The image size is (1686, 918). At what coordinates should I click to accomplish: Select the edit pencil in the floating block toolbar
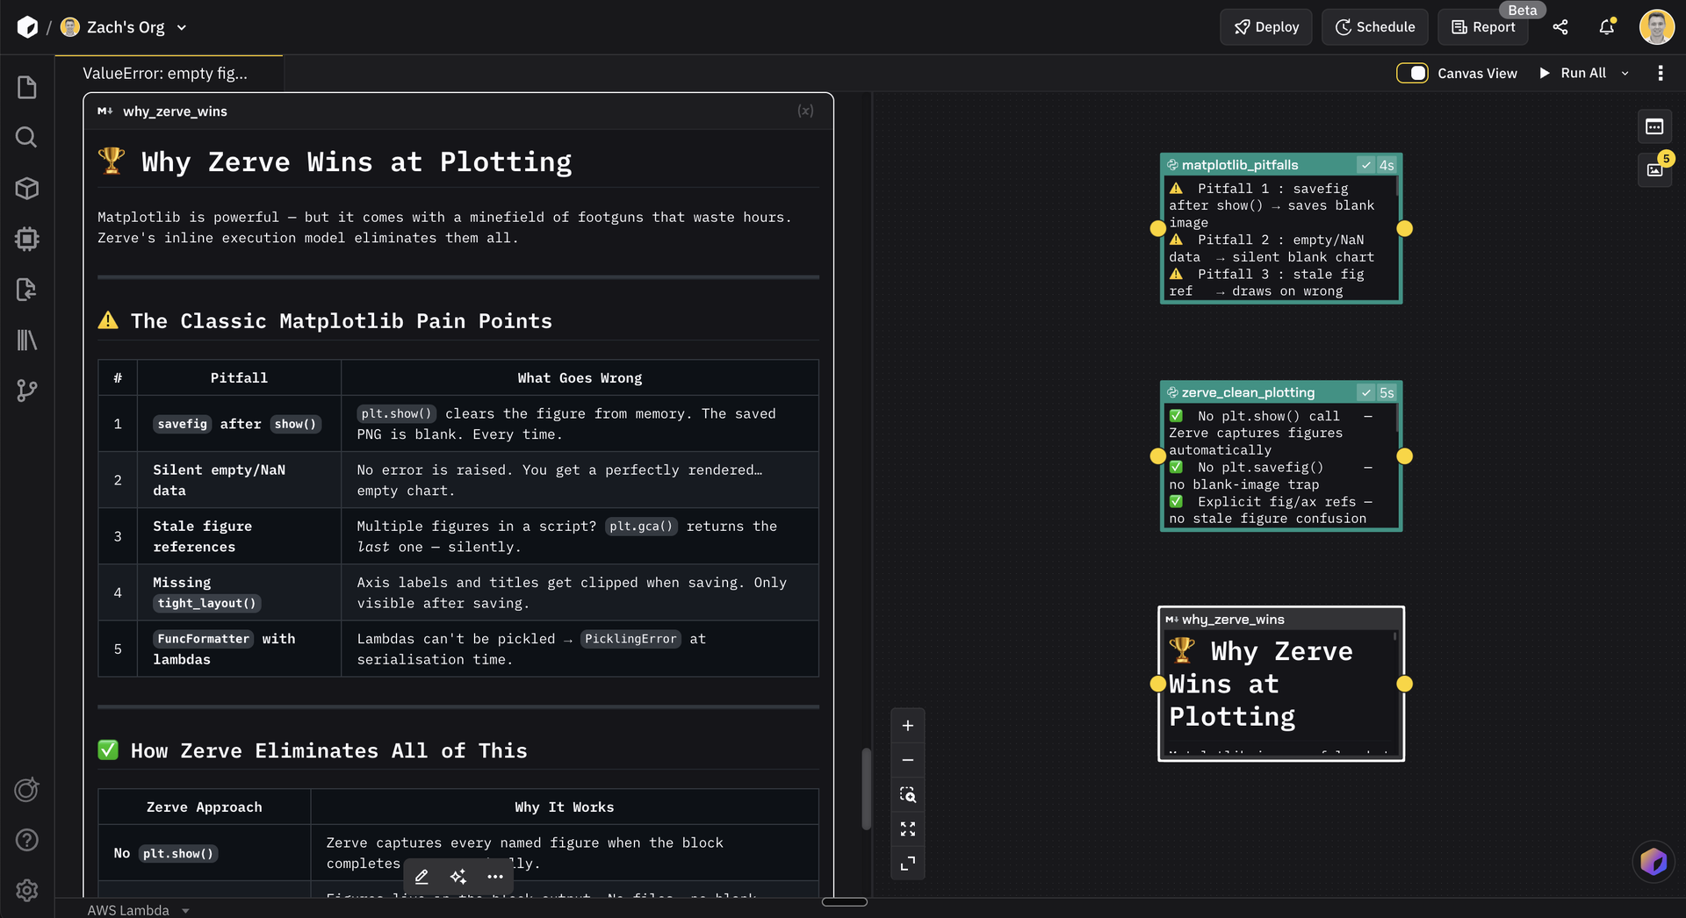[421, 876]
